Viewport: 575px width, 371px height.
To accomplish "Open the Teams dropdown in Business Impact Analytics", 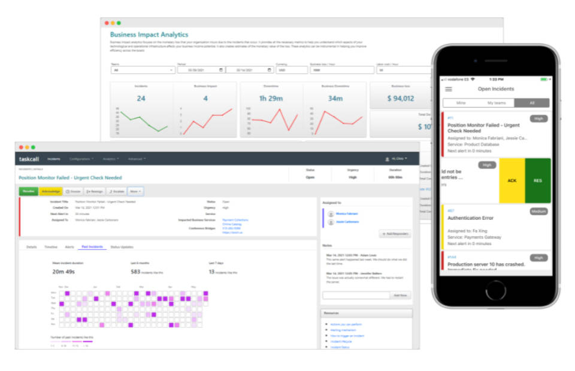I will tap(143, 70).
